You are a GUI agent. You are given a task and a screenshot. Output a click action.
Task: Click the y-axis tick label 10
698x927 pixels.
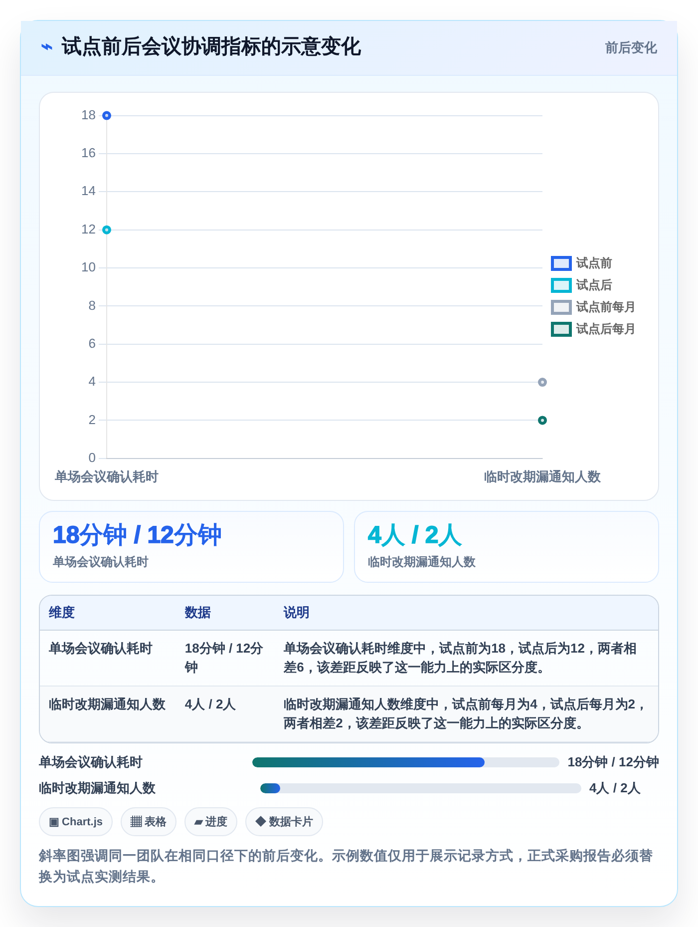[x=89, y=267]
